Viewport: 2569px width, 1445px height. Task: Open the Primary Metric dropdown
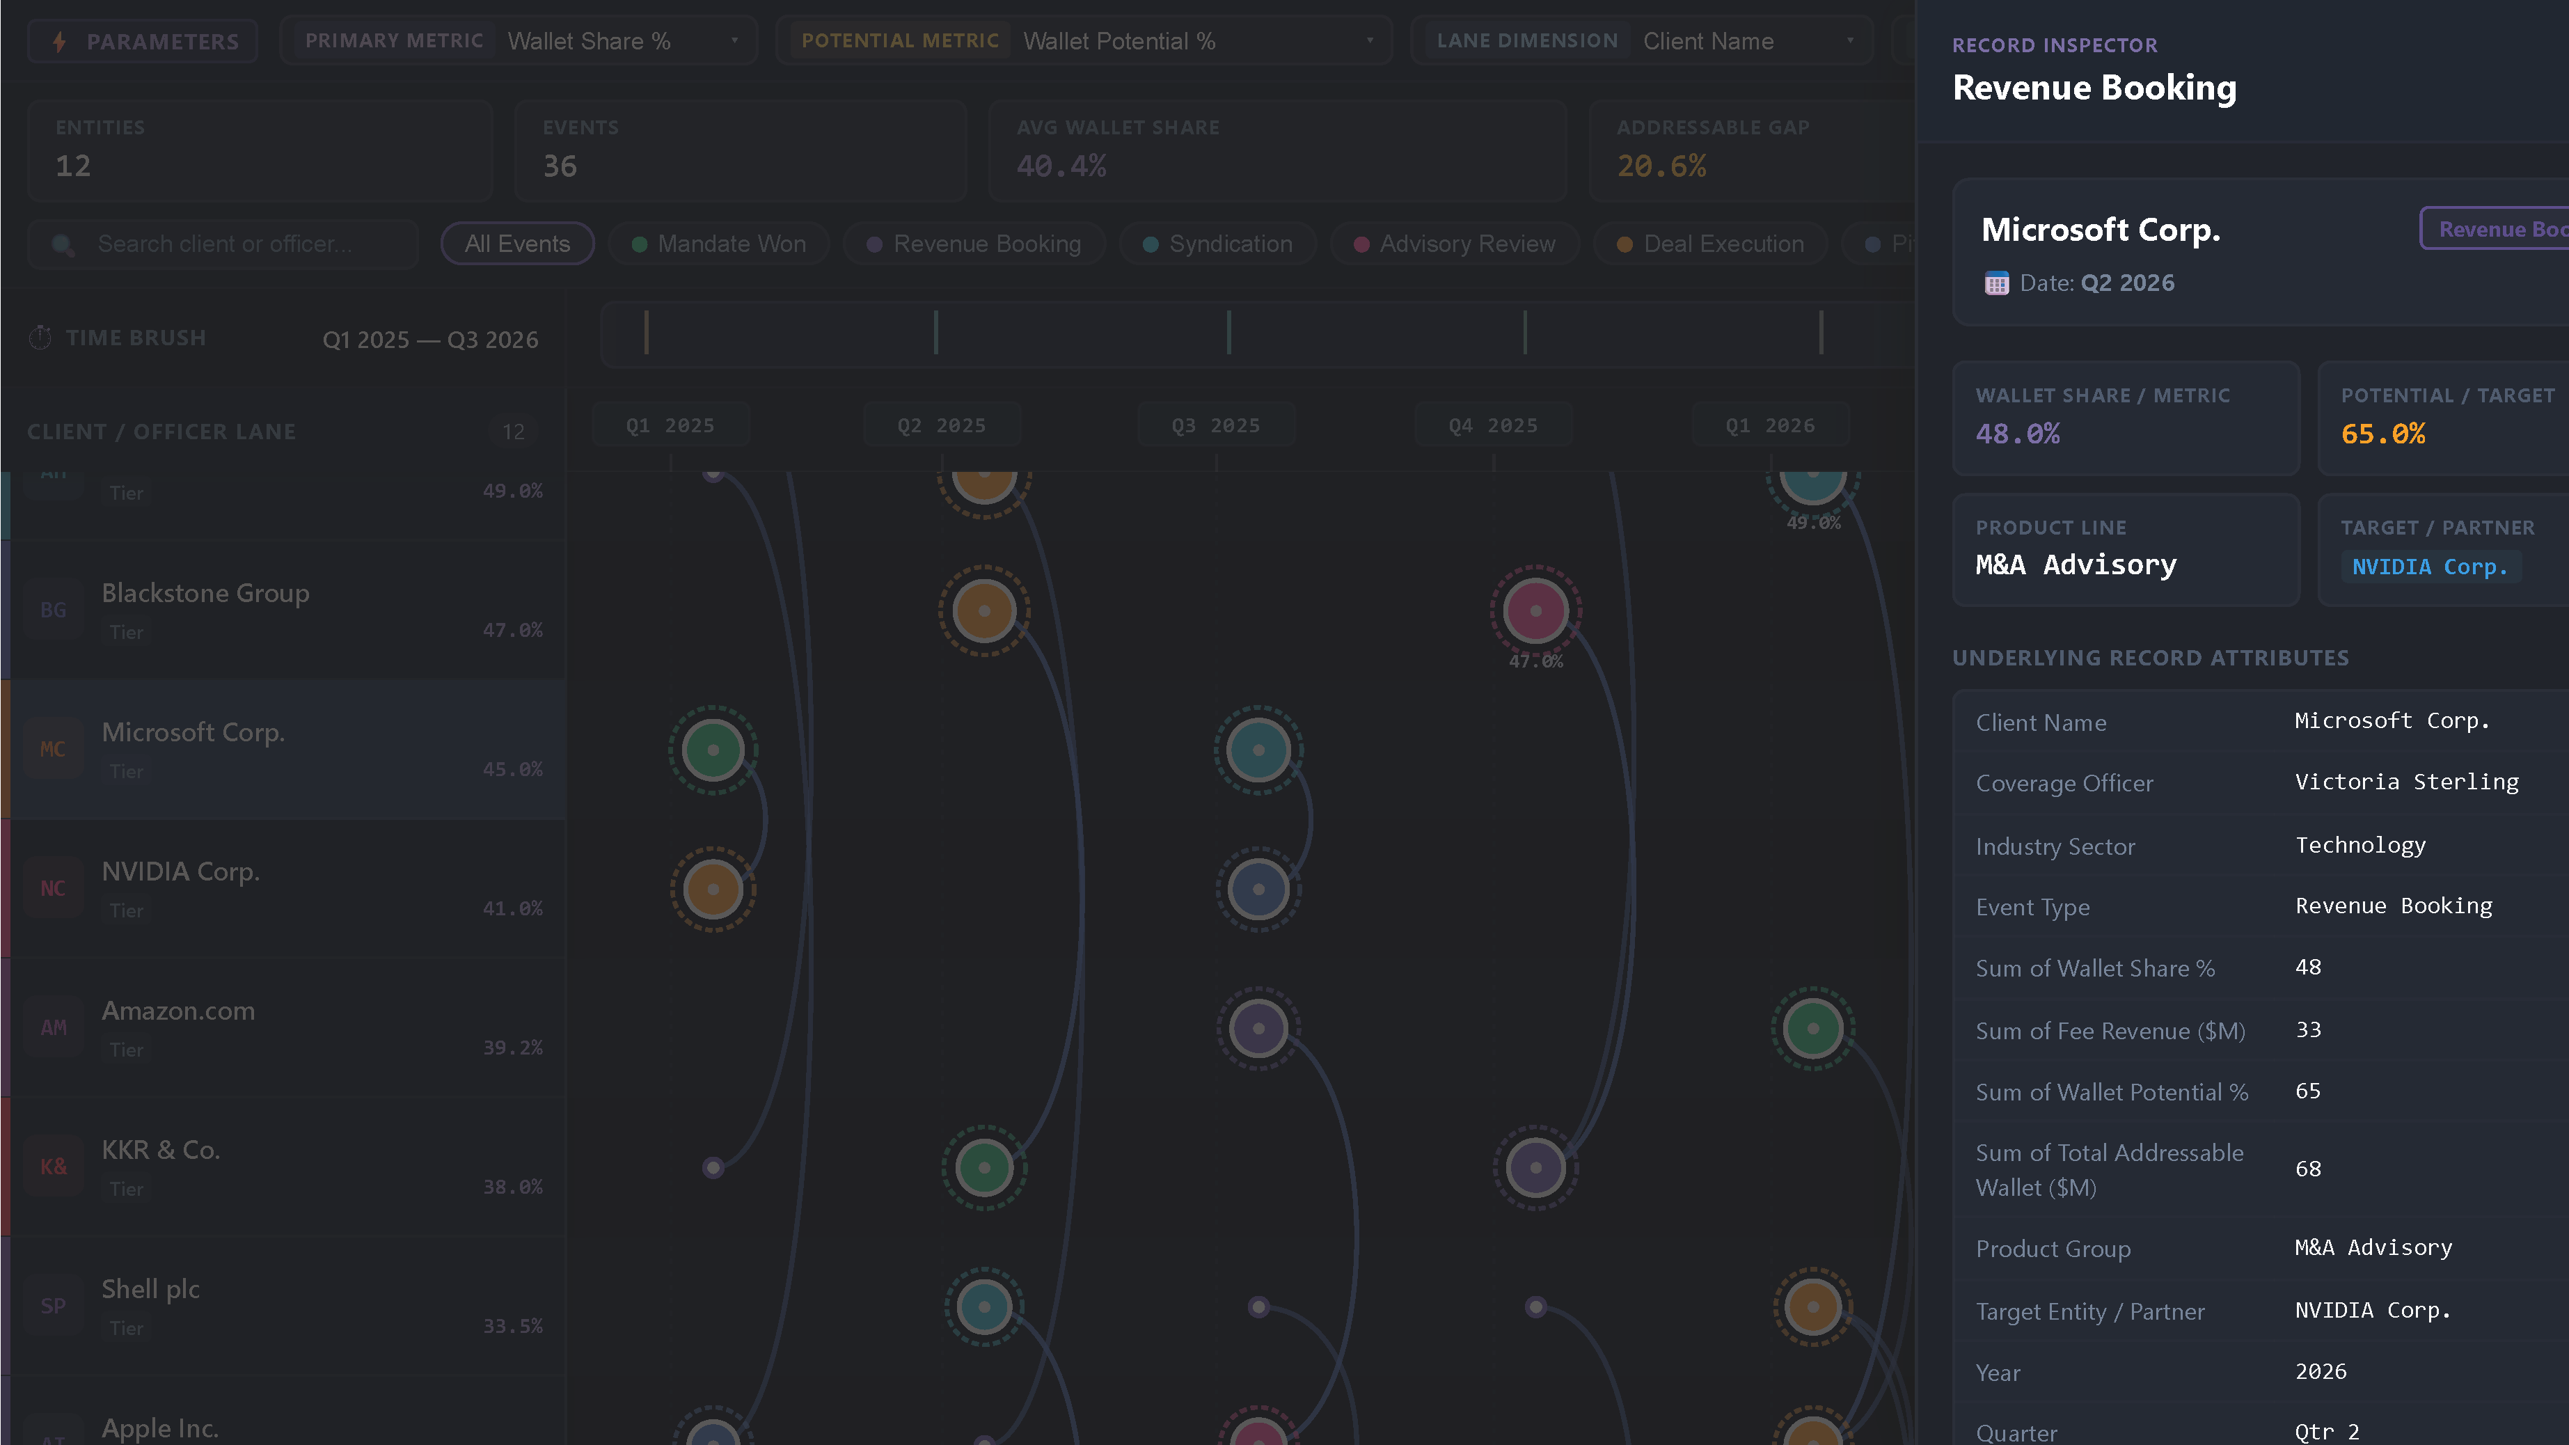[x=519, y=41]
